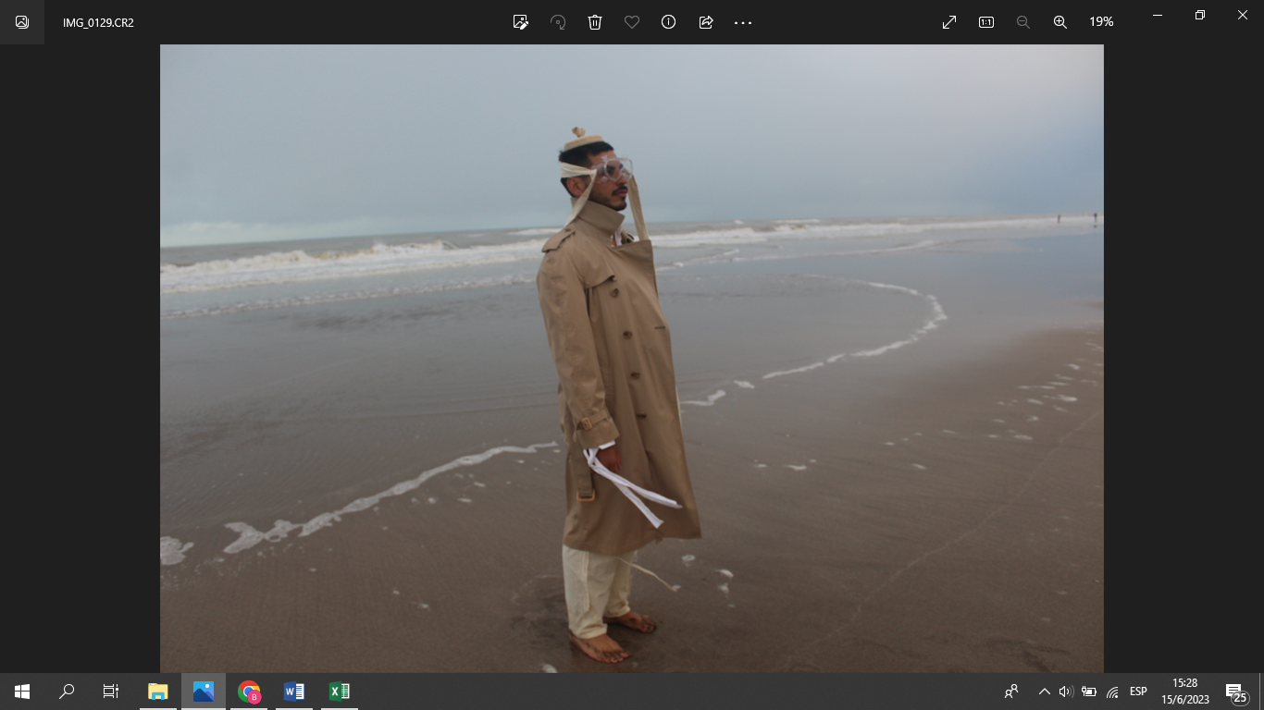The image size is (1264, 710).
Task: Zoom out of the photo
Action: [1023, 22]
